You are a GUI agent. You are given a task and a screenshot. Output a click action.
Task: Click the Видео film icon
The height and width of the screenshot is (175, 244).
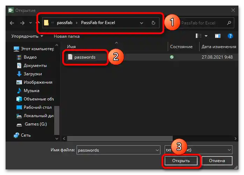click(x=19, y=57)
